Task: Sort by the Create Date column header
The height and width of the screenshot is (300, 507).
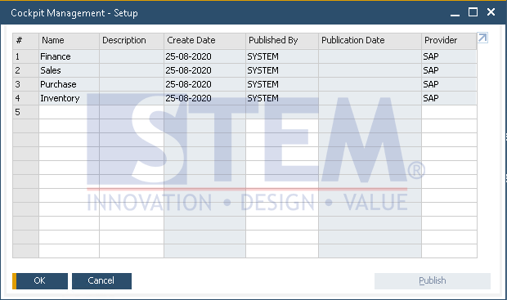Action: (204, 41)
